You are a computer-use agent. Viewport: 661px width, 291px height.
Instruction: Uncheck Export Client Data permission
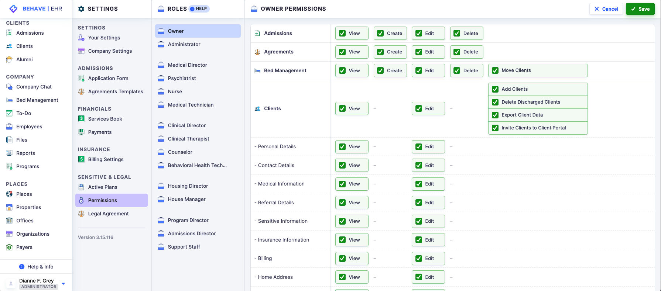pyautogui.click(x=495, y=115)
